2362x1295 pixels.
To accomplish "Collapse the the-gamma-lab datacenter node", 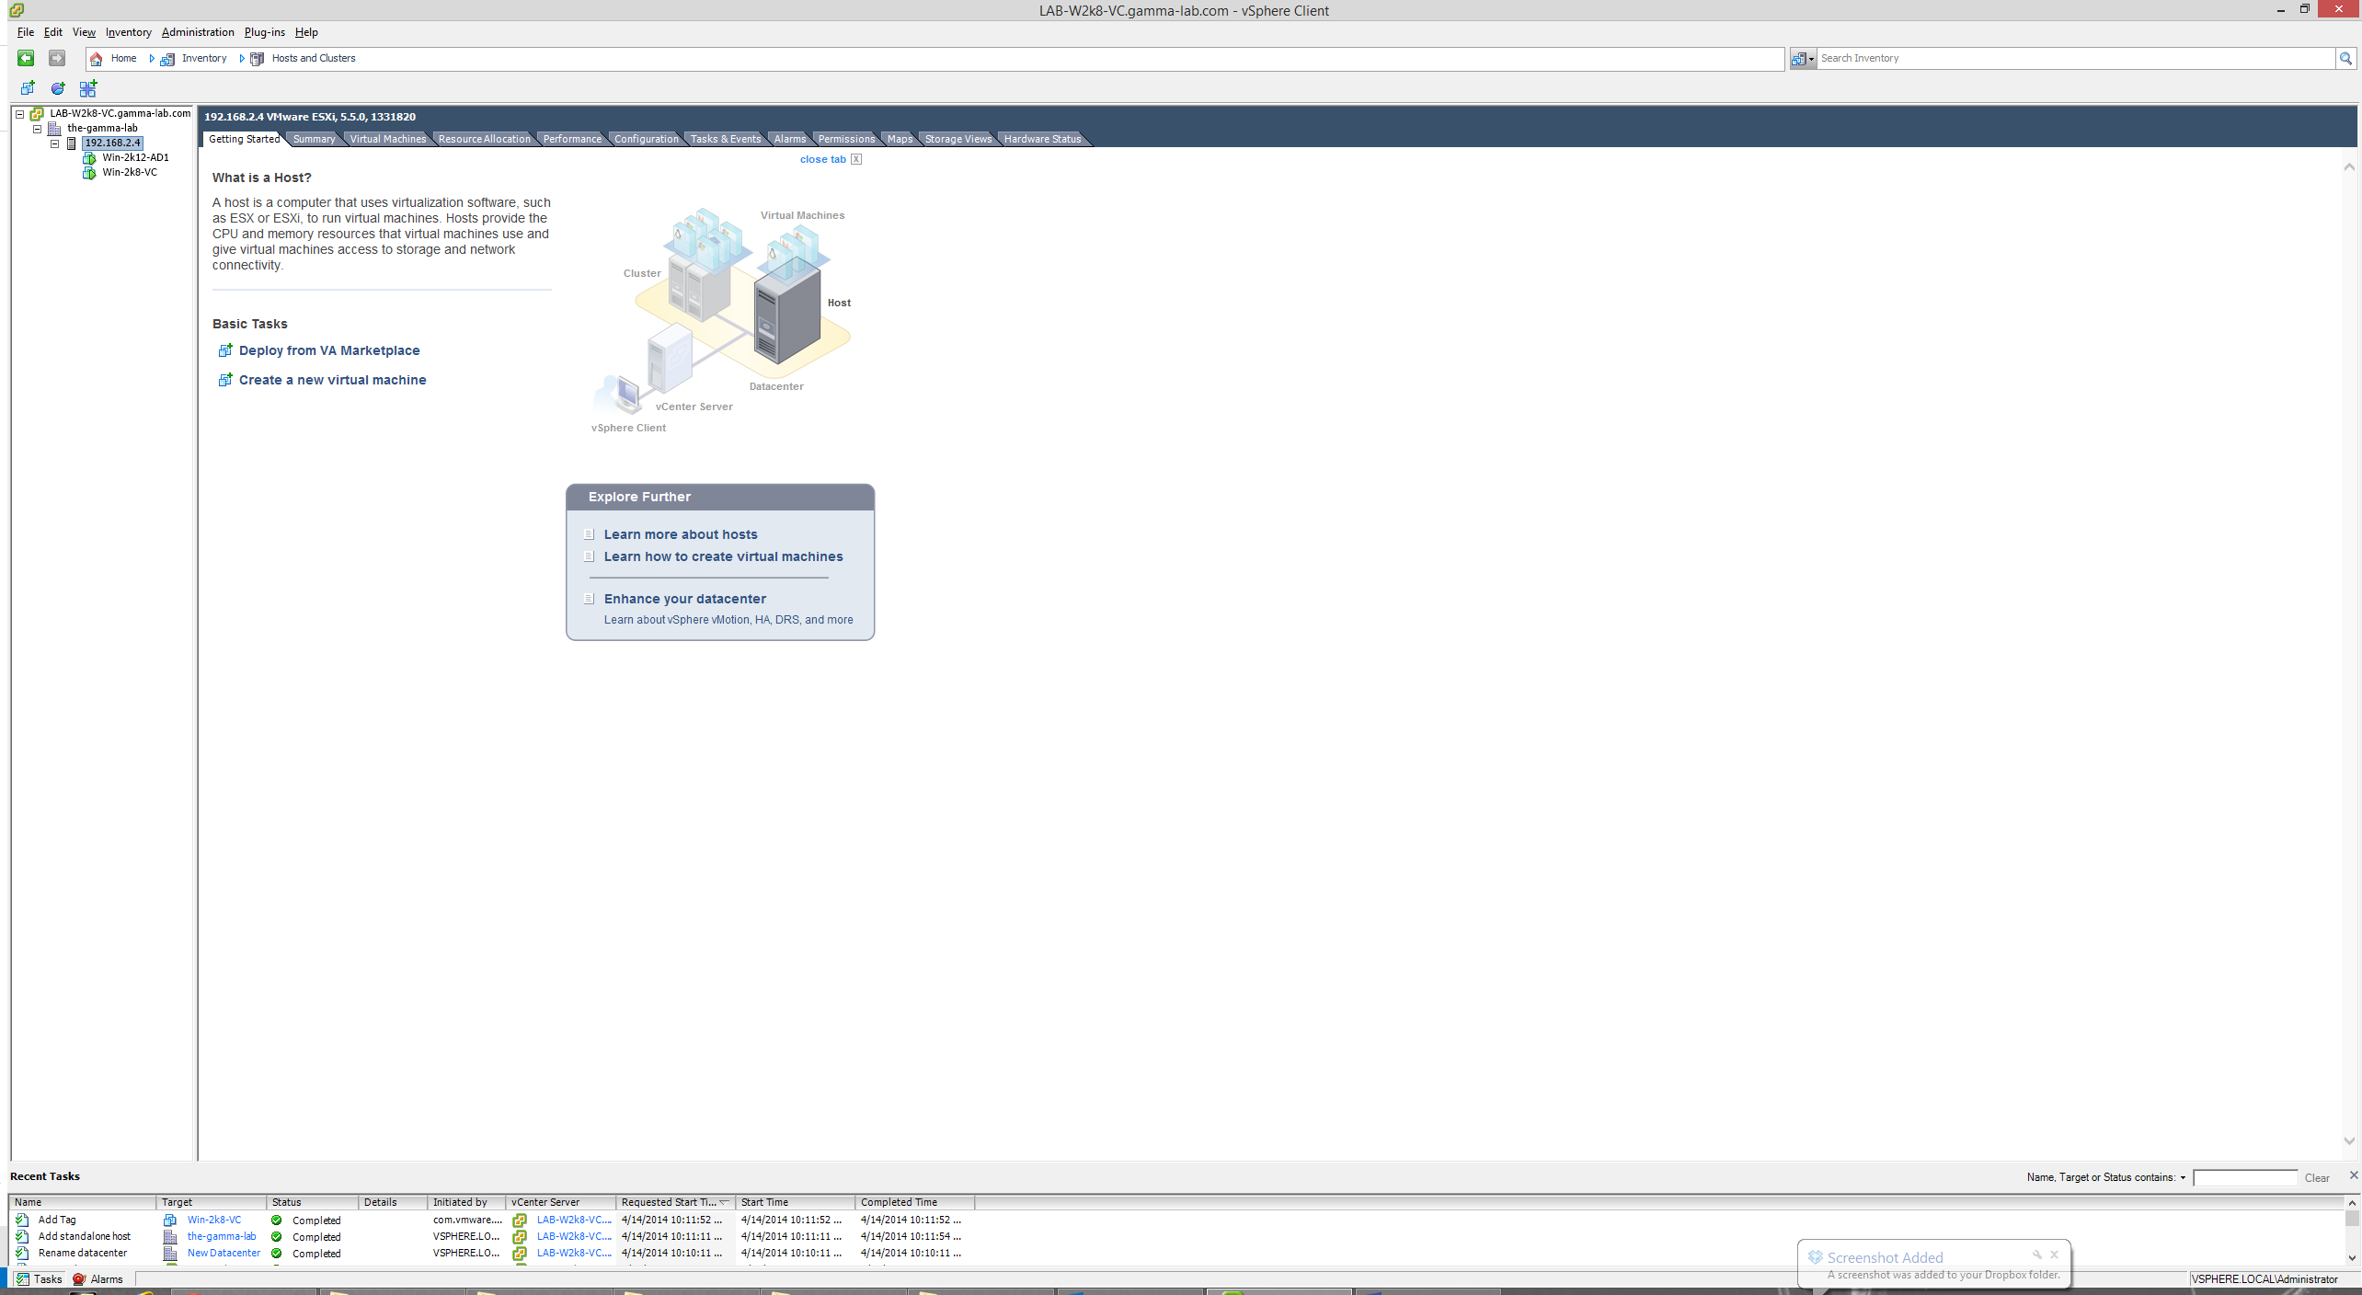I will pyautogui.click(x=38, y=128).
